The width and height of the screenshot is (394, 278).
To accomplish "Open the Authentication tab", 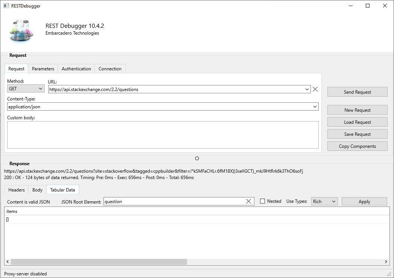I will (x=76, y=69).
